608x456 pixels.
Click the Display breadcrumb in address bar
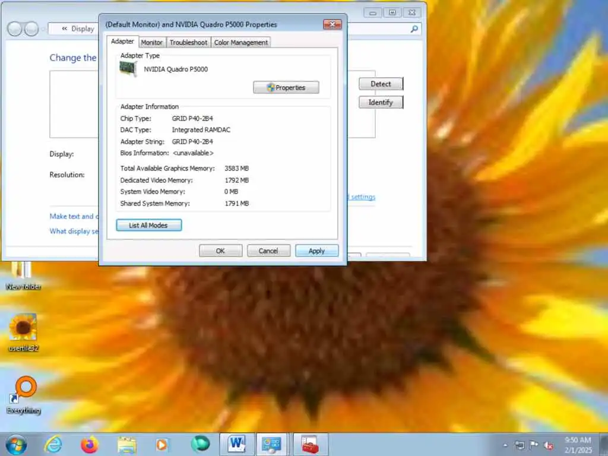[x=83, y=28]
